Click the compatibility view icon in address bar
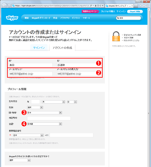The width and height of the screenshot is (151, 167). [98, 6]
